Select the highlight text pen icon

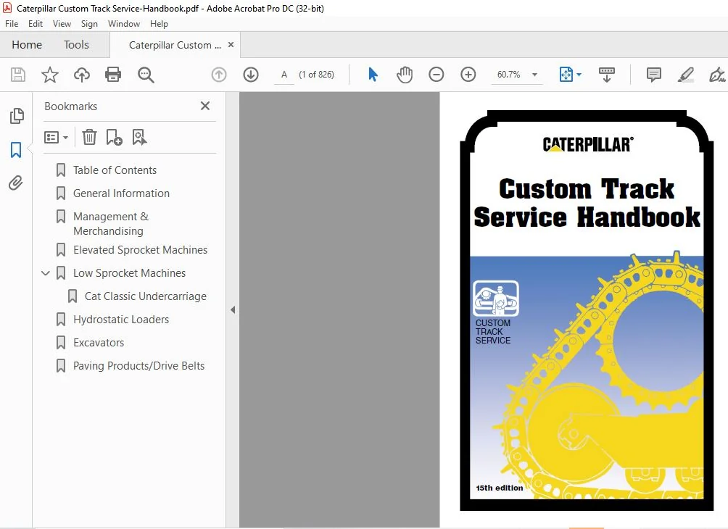pyautogui.click(x=686, y=75)
